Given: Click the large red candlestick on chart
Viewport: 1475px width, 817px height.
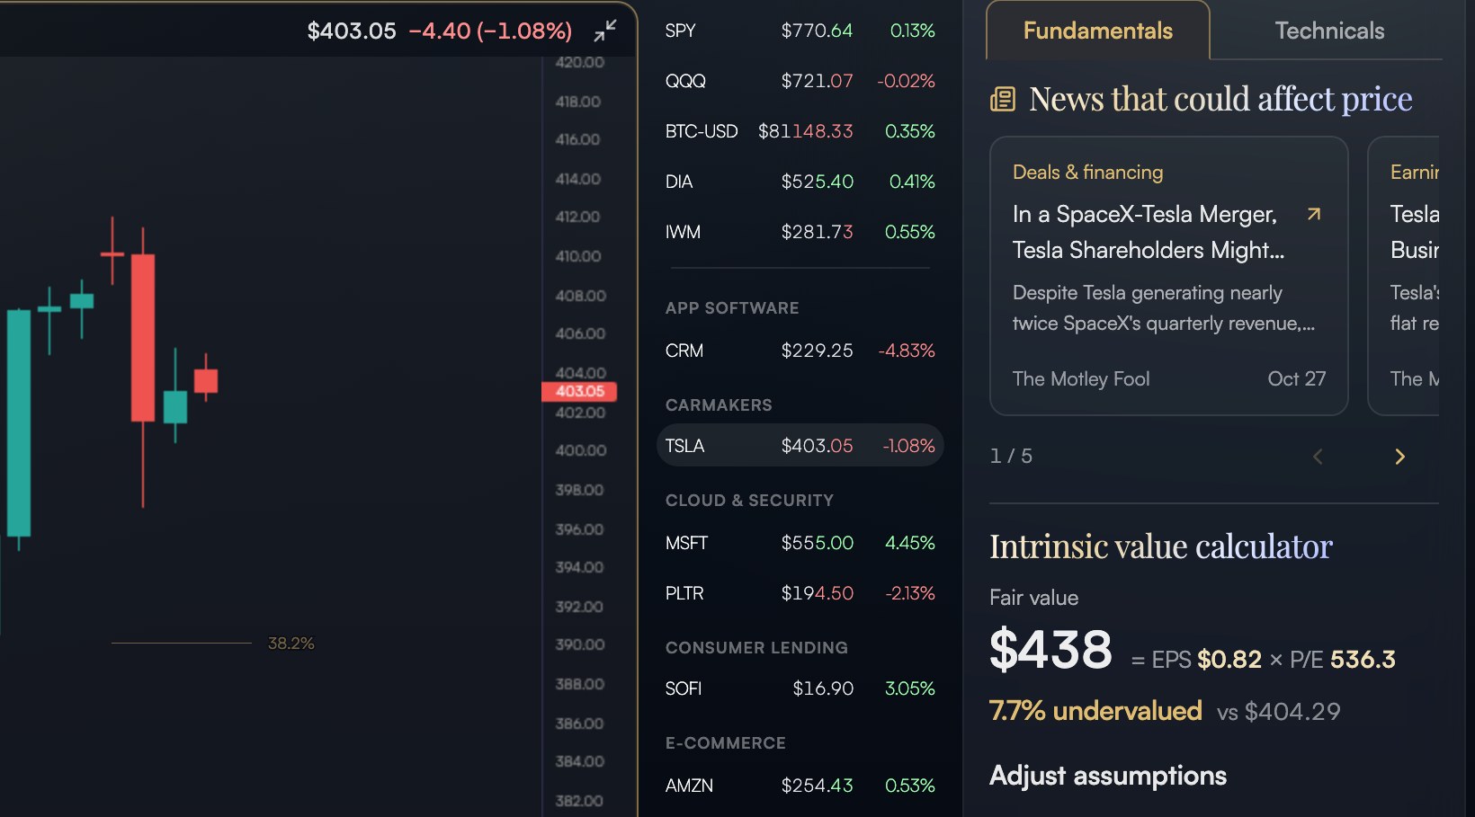Looking at the screenshot, I should click(x=143, y=338).
